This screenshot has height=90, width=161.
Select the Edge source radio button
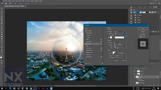[119, 44]
